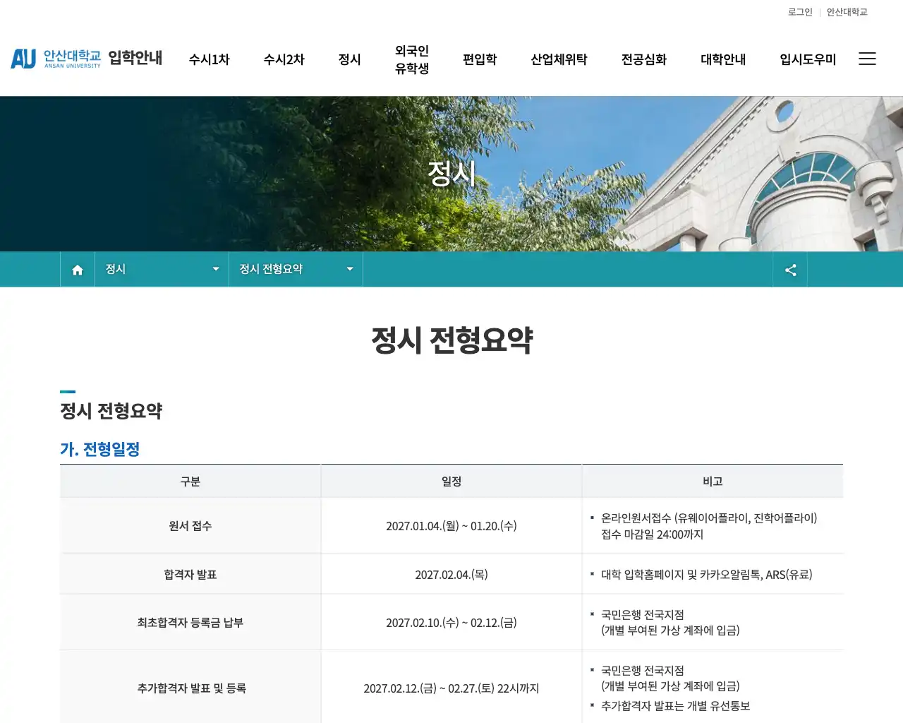Screen dimensions: 903x723
Task: Click date 2027.01.04.(월) ~ 01.20.(수)
Action: click(451, 526)
